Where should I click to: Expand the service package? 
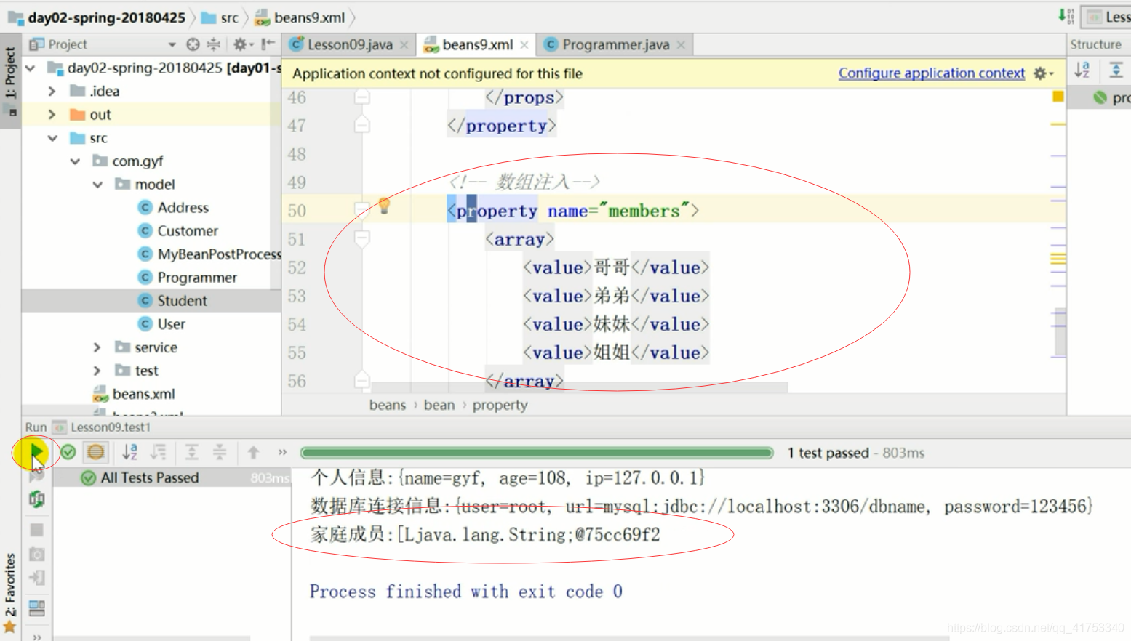pos(97,347)
